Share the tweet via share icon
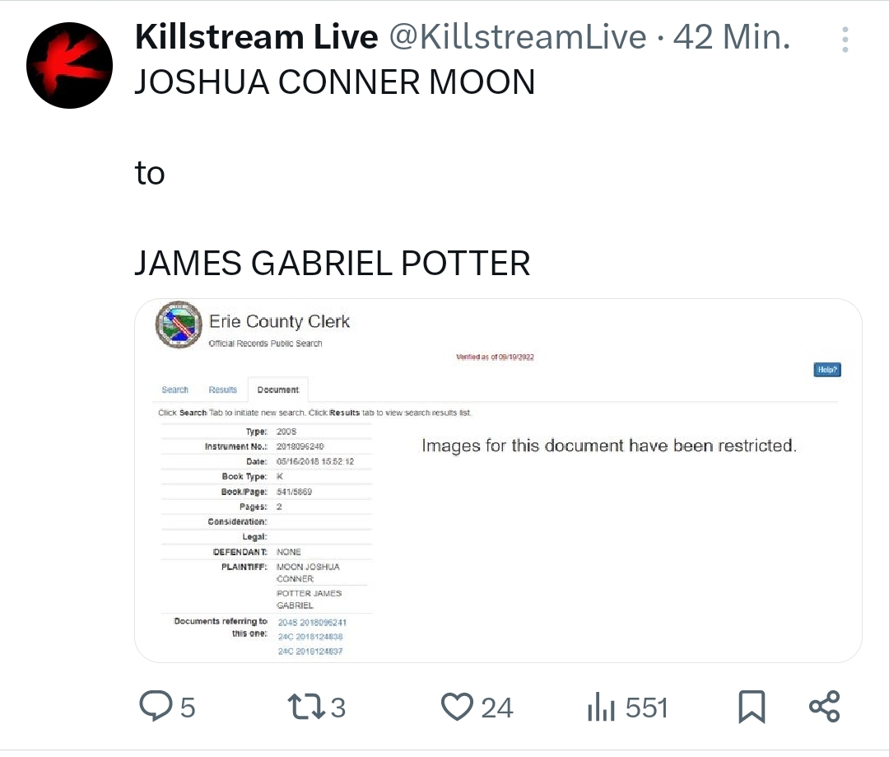This screenshot has height=757, width=889. pos(824,707)
